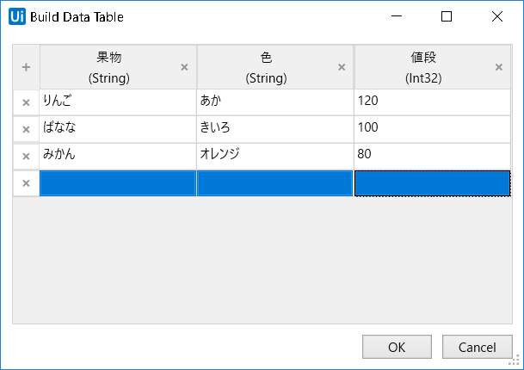Edit the cell containing あか

coord(275,102)
